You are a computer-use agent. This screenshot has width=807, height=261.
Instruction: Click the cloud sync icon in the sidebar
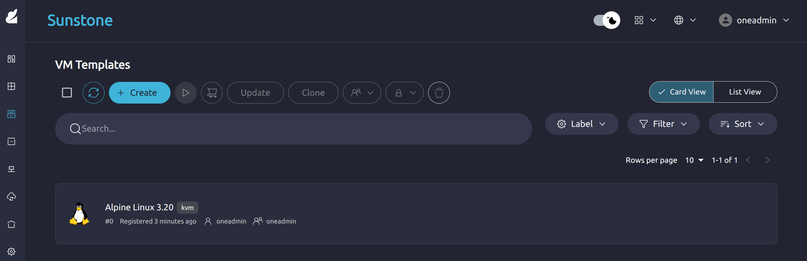pos(11,196)
